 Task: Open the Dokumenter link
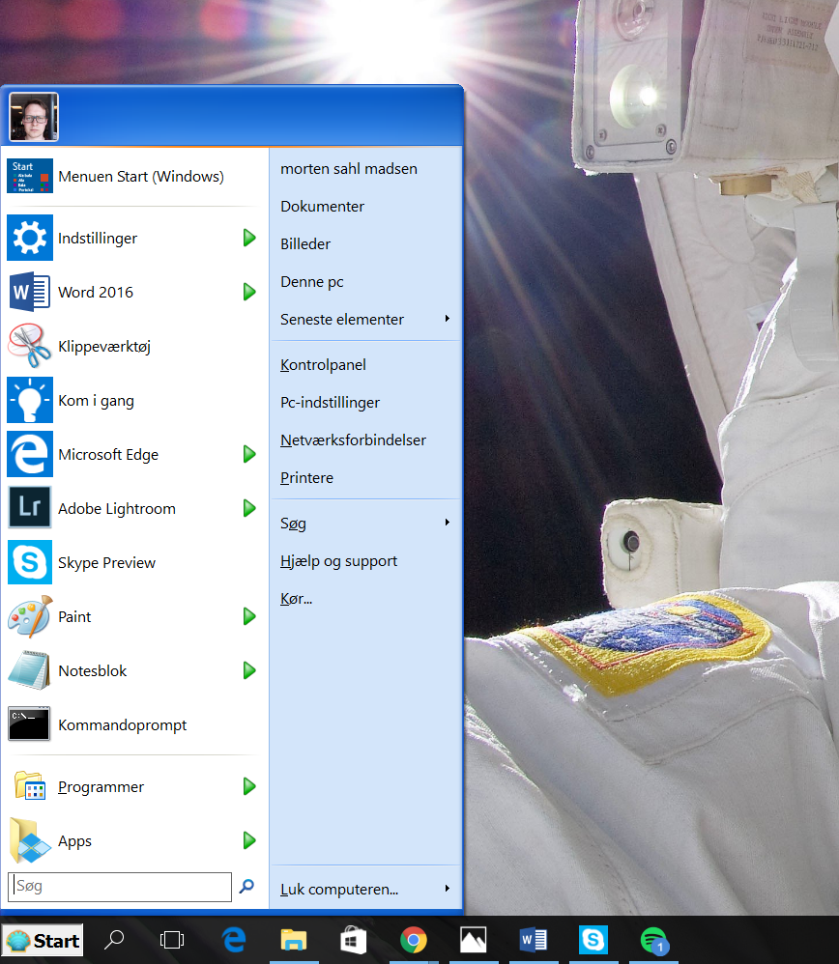[x=322, y=206]
